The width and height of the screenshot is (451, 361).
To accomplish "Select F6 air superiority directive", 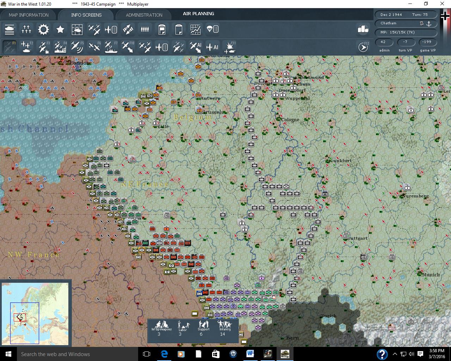I will [94, 47].
